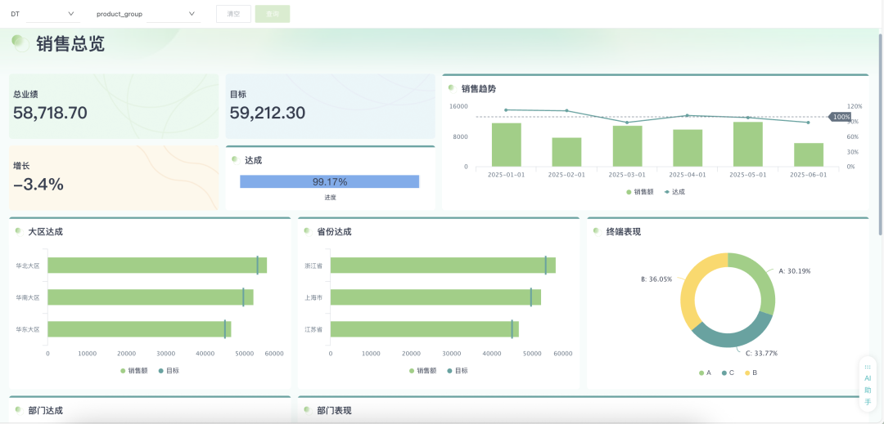This screenshot has height=424, width=884.
Task: Toggle 达成 line legend in 销售趋势 chart
Action: click(674, 192)
